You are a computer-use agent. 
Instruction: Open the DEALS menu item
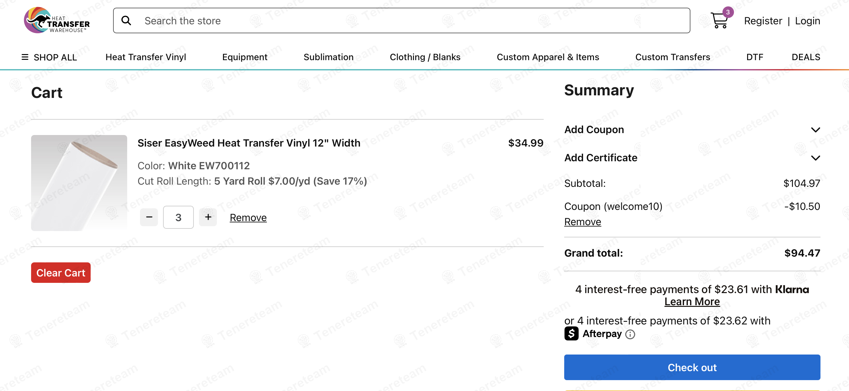805,57
